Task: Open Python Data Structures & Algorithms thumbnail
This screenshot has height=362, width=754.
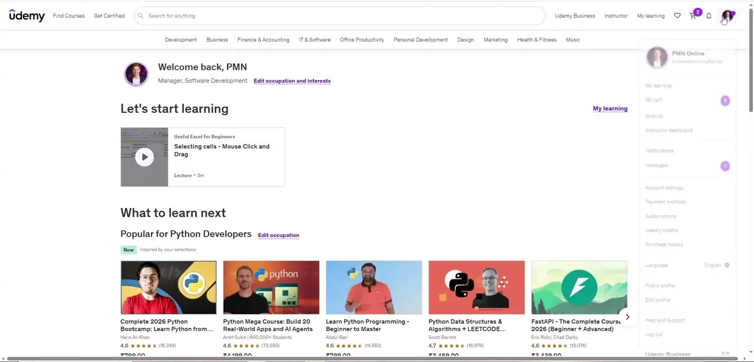Action: coord(477,287)
